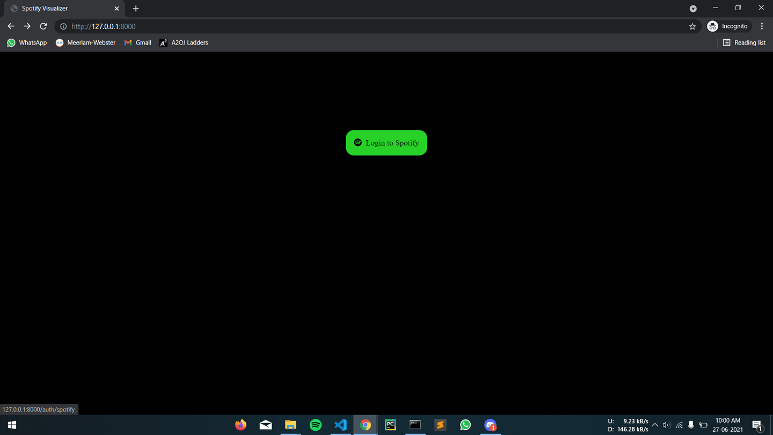Open the Windows Start menu
This screenshot has width=773, height=435.
(12, 425)
